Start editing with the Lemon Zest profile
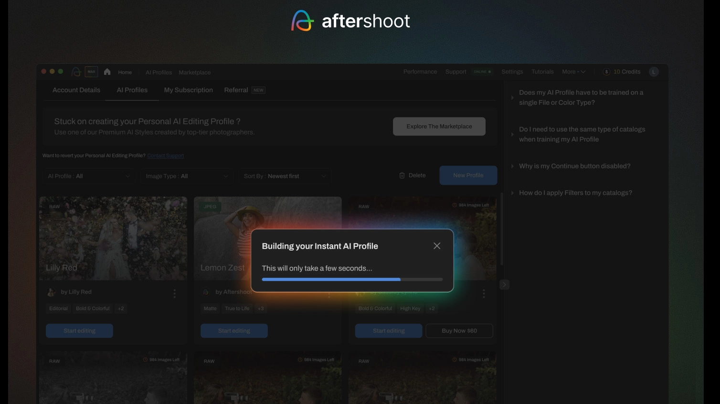The image size is (720, 404). 234,331
